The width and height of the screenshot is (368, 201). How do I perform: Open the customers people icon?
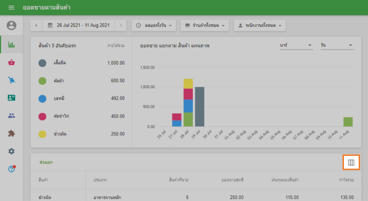tap(11, 116)
